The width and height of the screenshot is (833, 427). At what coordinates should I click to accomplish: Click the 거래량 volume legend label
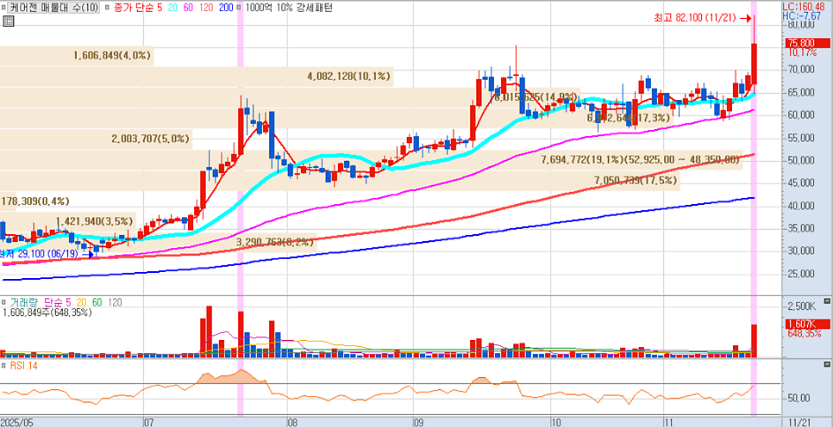24,302
